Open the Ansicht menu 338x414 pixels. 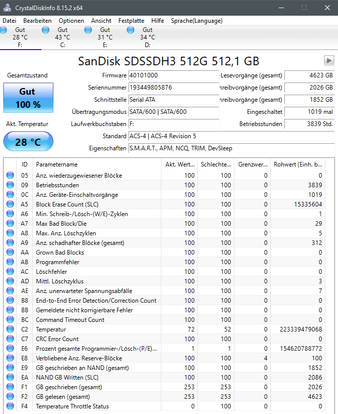[101, 21]
